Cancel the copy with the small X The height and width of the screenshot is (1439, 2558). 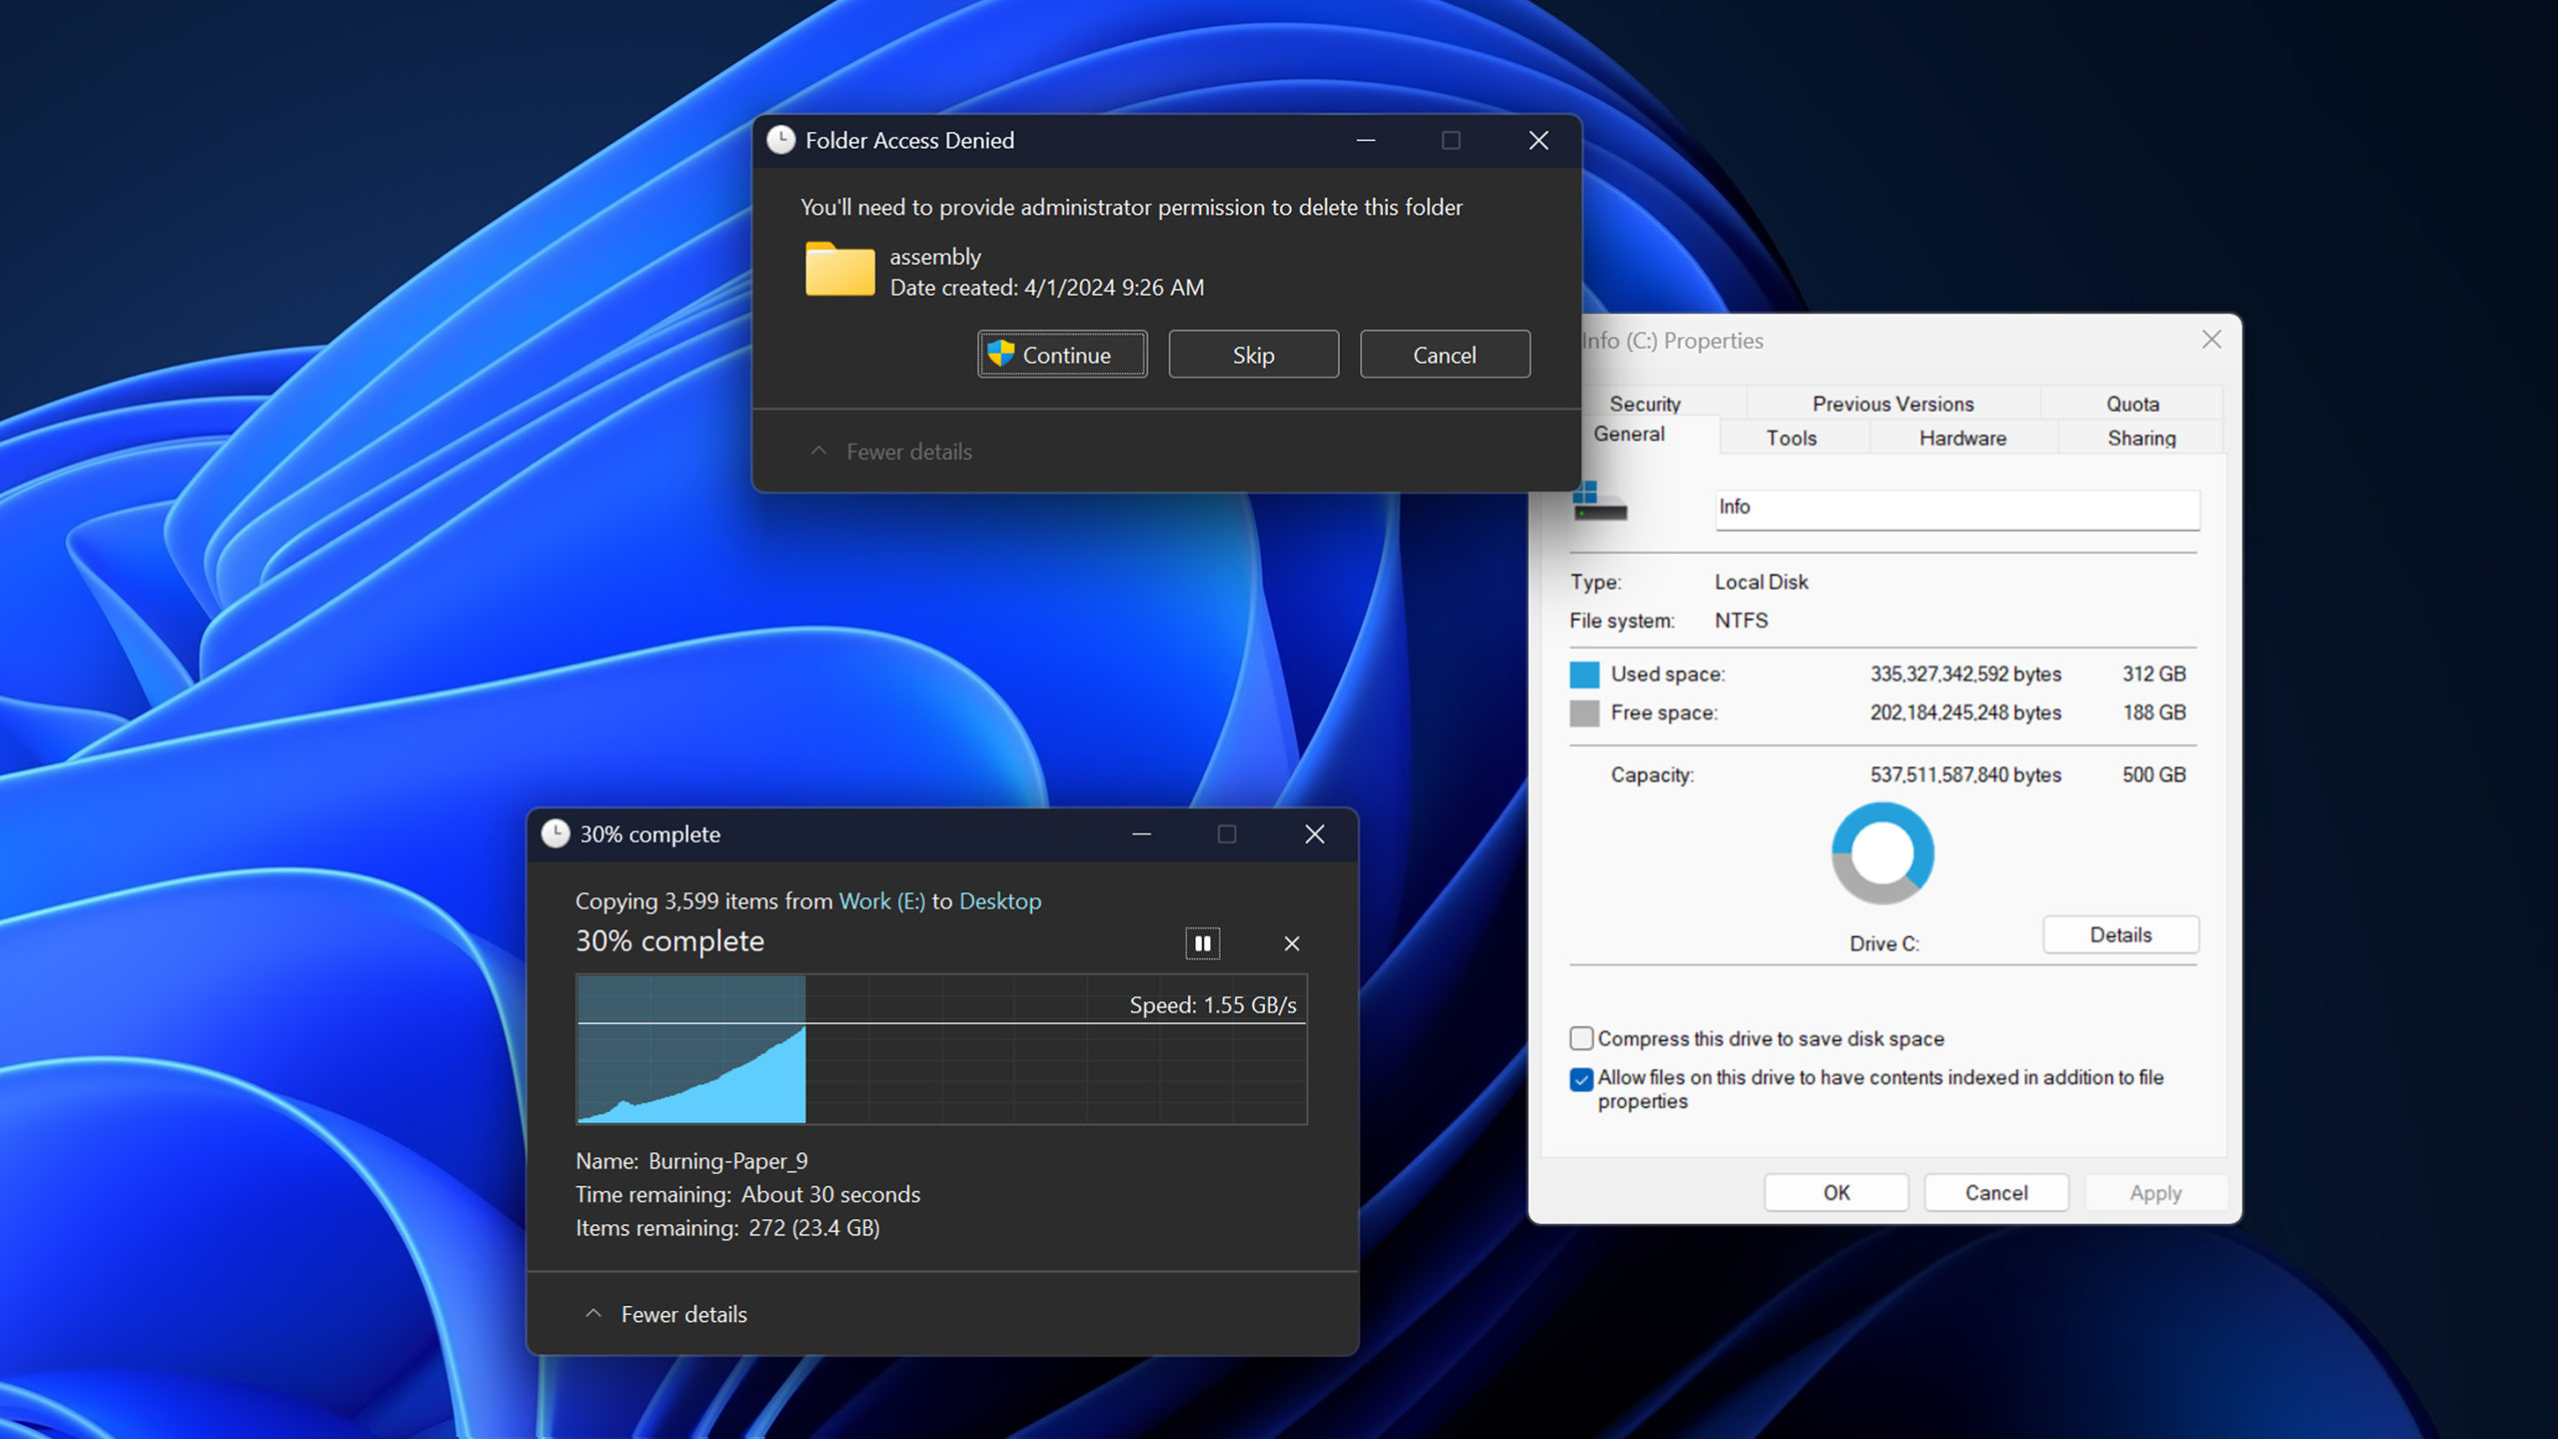pyautogui.click(x=1291, y=942)
